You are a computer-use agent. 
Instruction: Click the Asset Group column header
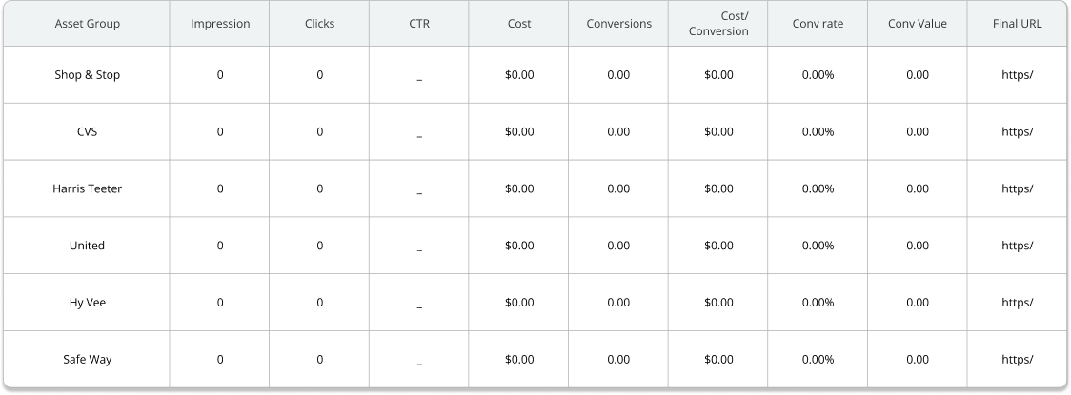click(x=87, y=24)
